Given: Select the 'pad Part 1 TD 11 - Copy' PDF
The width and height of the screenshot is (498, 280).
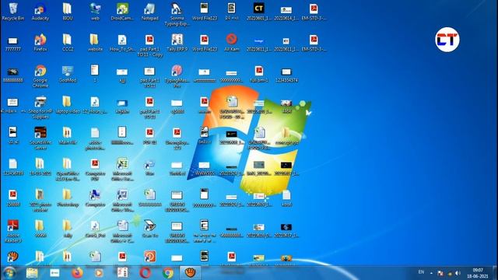Looking at the screenshot, I should (149, 45).
